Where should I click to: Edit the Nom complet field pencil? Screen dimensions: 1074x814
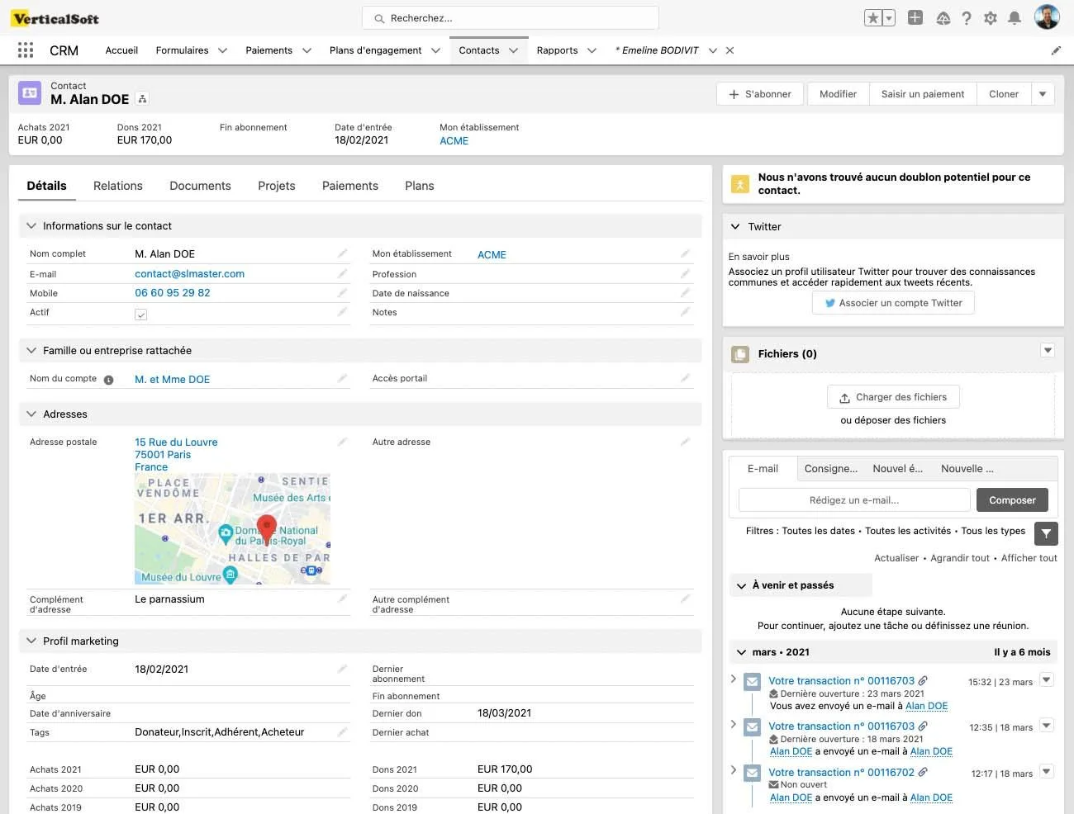342,253
